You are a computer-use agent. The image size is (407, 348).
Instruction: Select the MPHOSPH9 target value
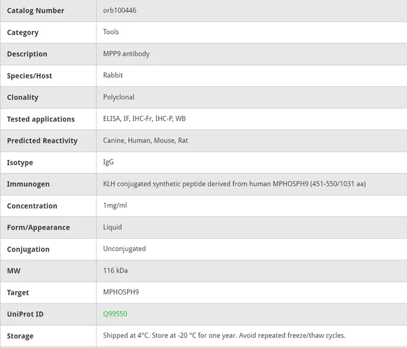pos(121,292)
